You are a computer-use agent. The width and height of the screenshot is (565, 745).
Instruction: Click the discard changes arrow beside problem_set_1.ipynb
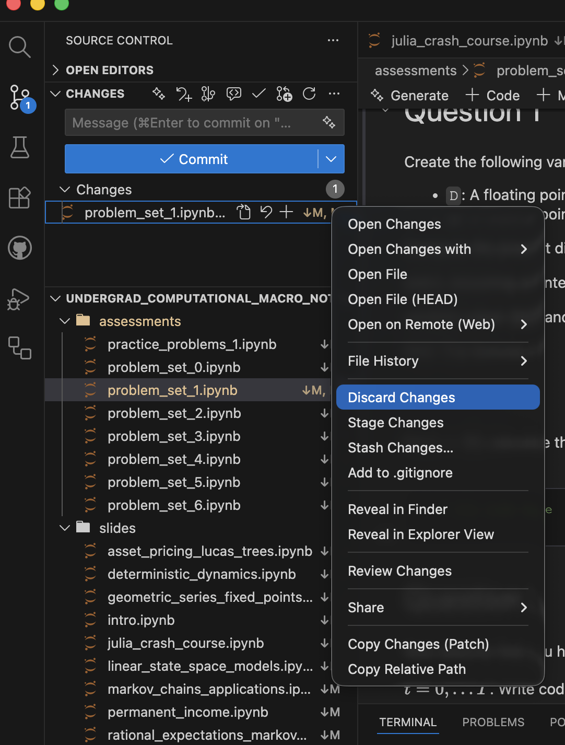coord(266,212)
